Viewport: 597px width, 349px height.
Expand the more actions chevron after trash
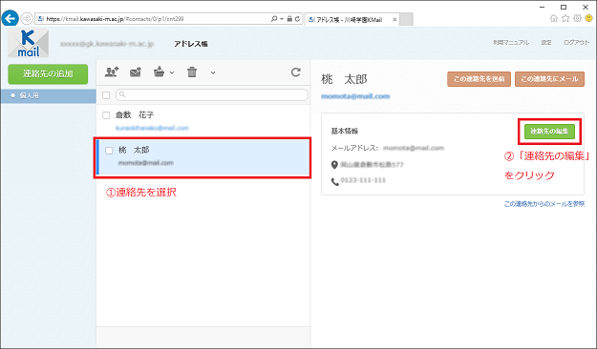[213, 72]
